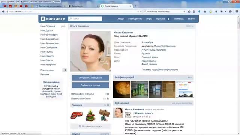Open Мои Аудиозаписи in sidebar
This screenshot has height=135, width=240.
[x=49, y=43]
